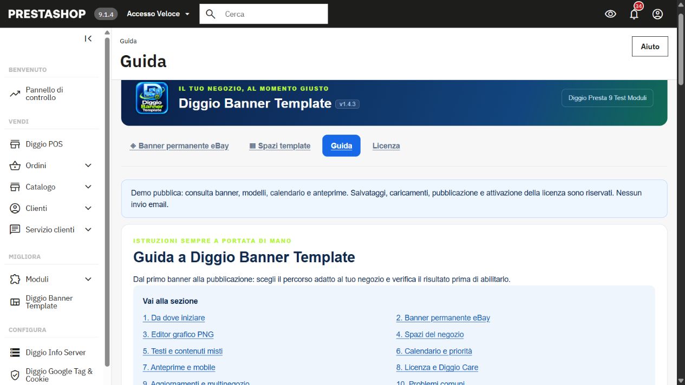Open the Accesso Veloce dropdown

(158, 14)
